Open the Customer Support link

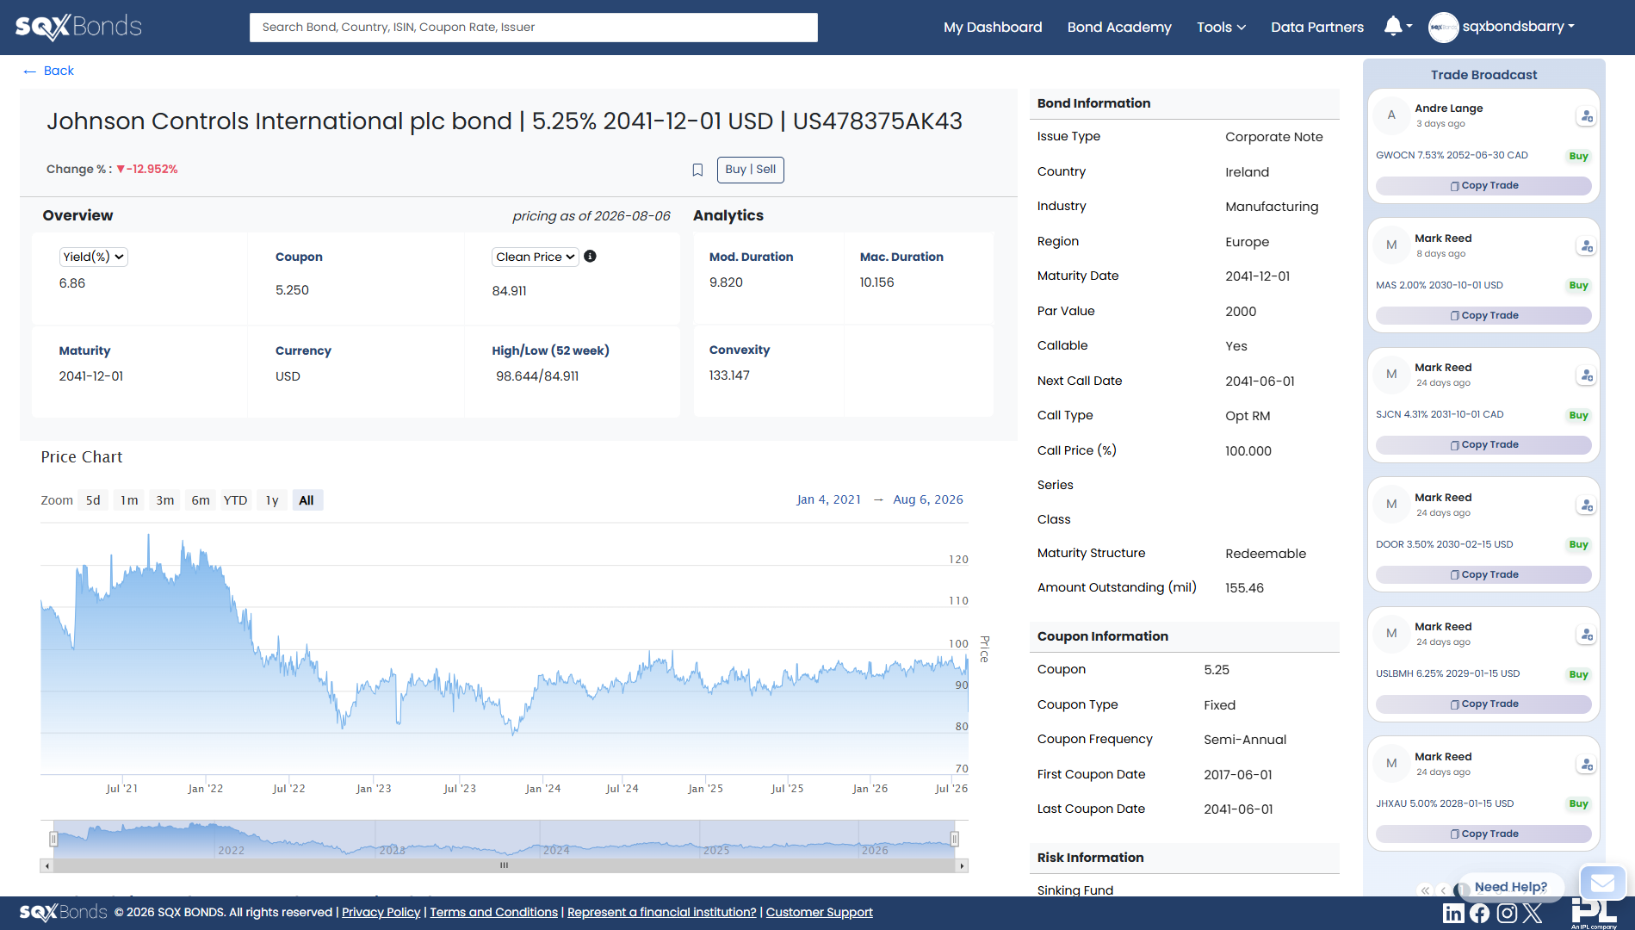point(820,913)
